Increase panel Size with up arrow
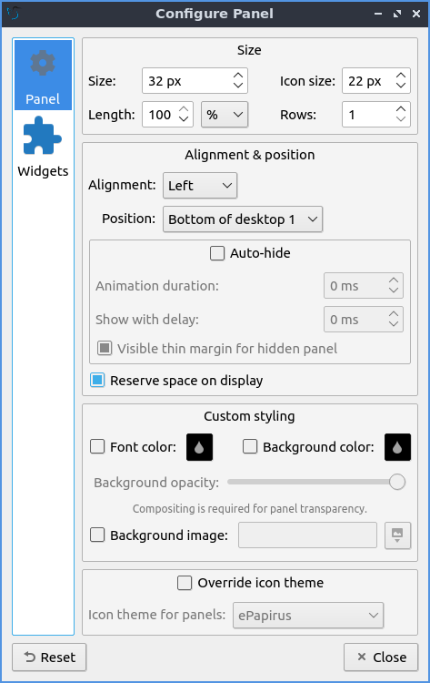Viewport: 430px width, 683px height. click(x=238, y=76)
